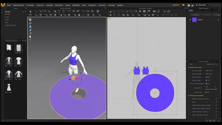The image size is (222, 125).
Task: Select Garment in library favorites
Action: point(8,14)
